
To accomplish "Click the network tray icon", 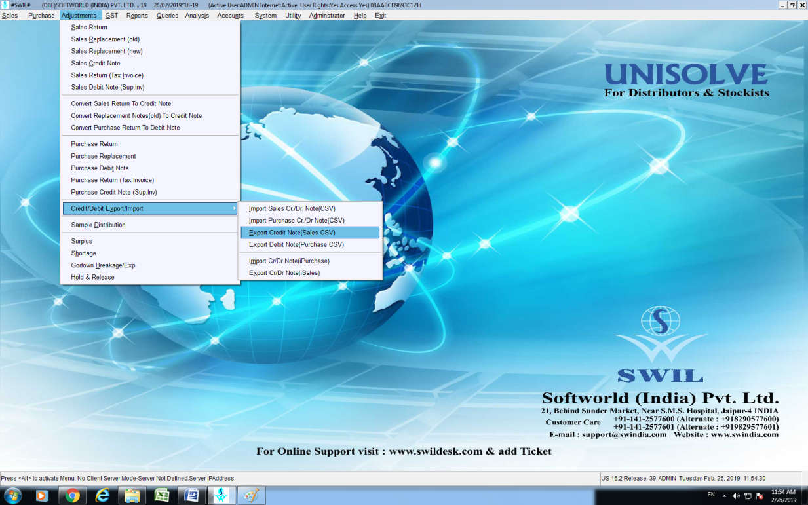I will 748,496.
